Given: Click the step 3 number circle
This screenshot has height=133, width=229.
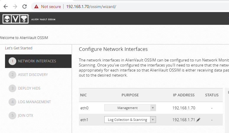Looking at the screenshot, I should [x=12, y=88].
